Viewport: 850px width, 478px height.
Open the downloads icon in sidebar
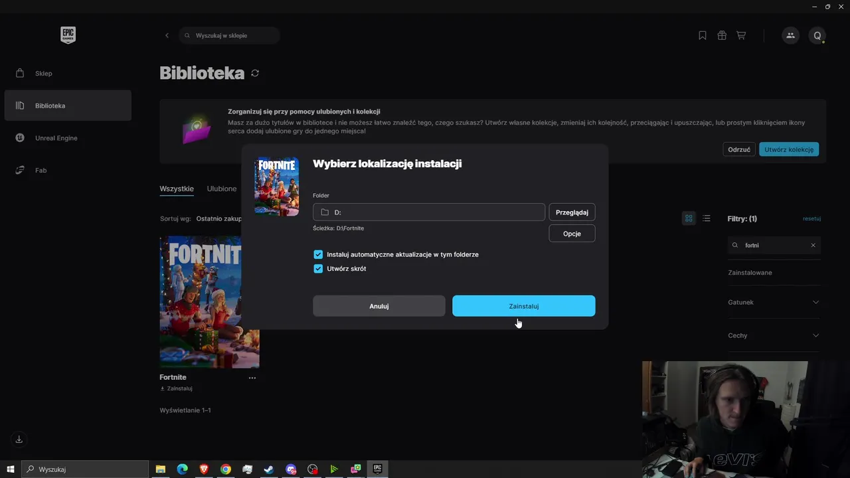coord(19,439)
